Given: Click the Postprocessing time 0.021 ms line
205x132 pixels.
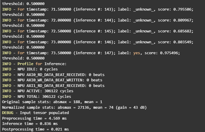Looking at the screenshot, I should pos(35,129).
